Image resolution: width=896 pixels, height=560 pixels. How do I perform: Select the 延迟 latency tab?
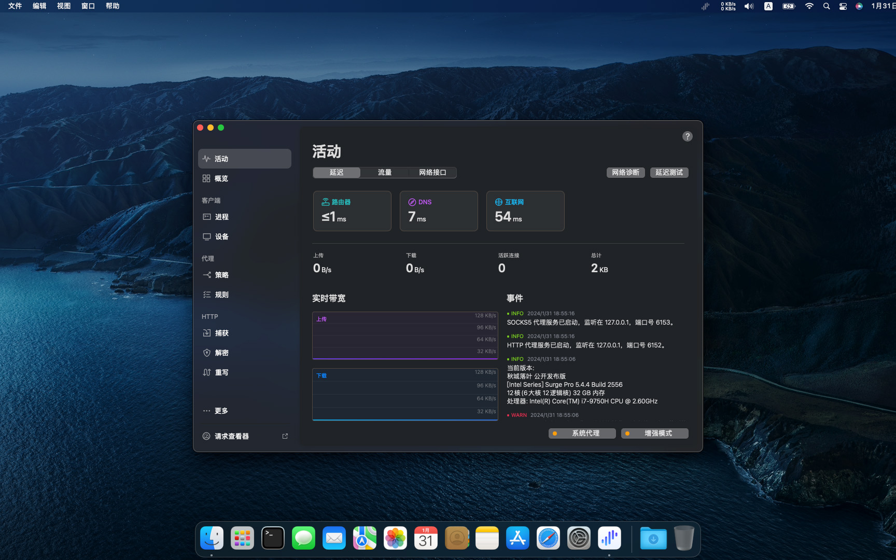tap(337, 173)
